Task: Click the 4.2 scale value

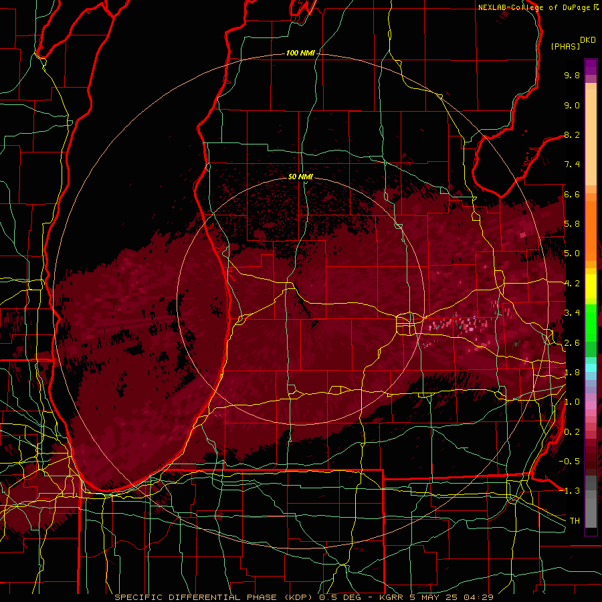Action: [572, 284]
